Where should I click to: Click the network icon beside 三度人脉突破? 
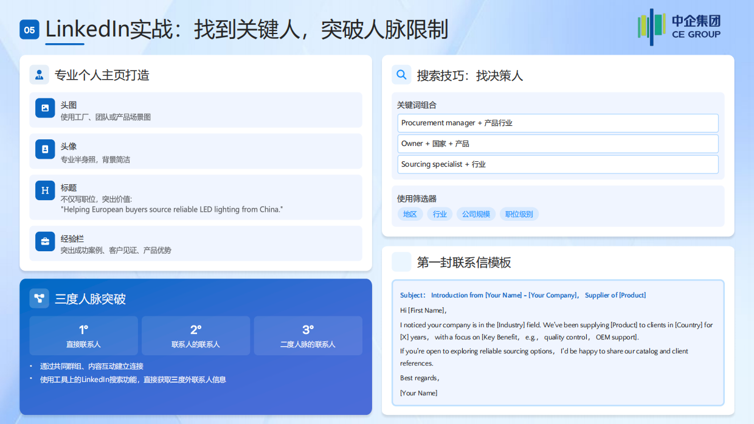coord(39,298)
